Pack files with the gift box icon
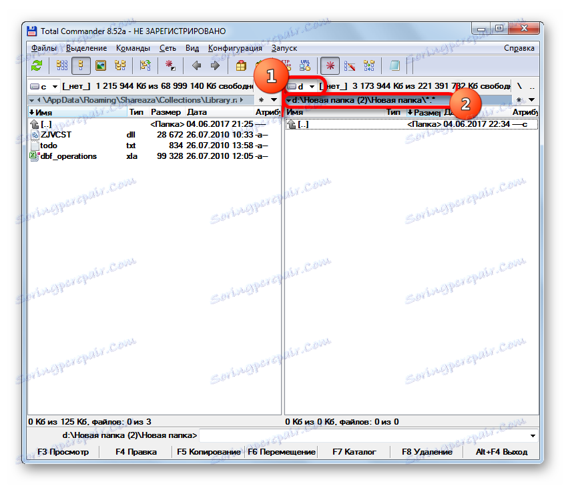Screen dimensions: 566x486 click(x=241, y=65)
